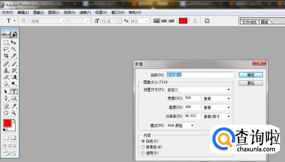The height and width of the screenshot is (162, 285).
Task: Select the Healing Brush tool
Action: pyautogui.click(x=6, y=64)
